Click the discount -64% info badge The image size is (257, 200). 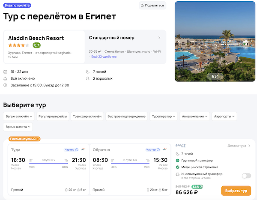[x=197, y=187]
